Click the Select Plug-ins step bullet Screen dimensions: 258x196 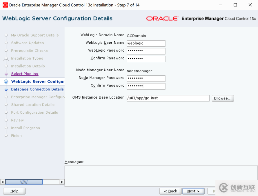tap(6, 74)
